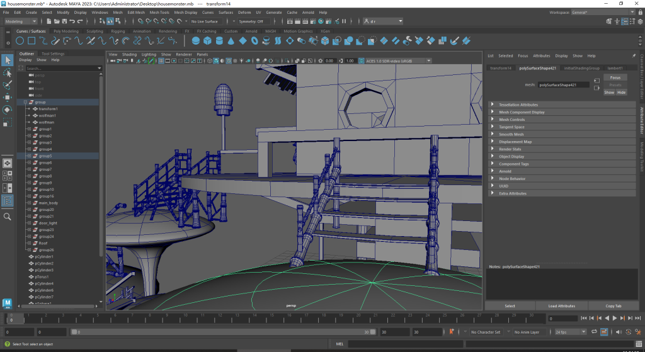This screenshot has width=645, height=352.
Task: Expand group5 in the Outliner
Action: [x=29, y=156]
